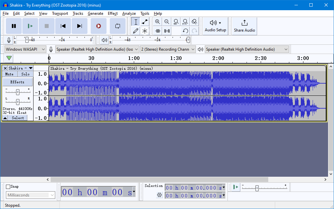Open the Effect menu
This screenshot has width=334, height=209.
pyautogui.click(x=113, y=13)
